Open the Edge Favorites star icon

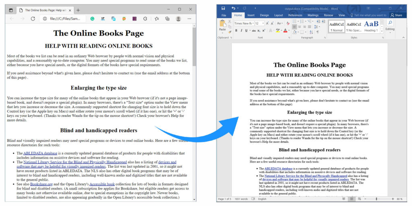click(x=156, y=19)
